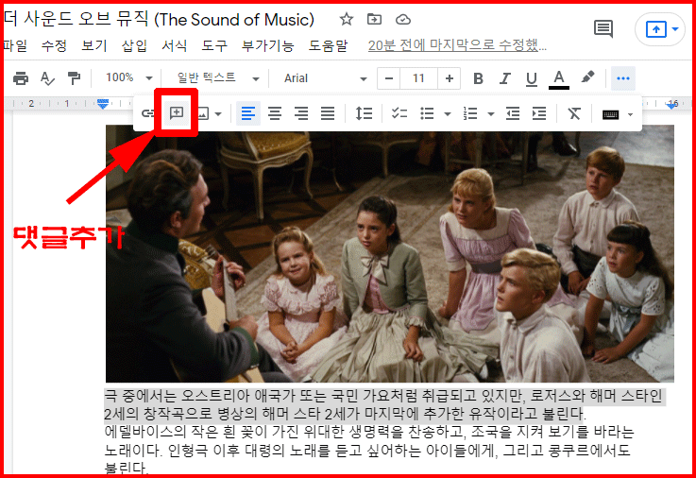Print the document
The height and width of the screenshot is (478, 696).
click(x=21, y=78)
